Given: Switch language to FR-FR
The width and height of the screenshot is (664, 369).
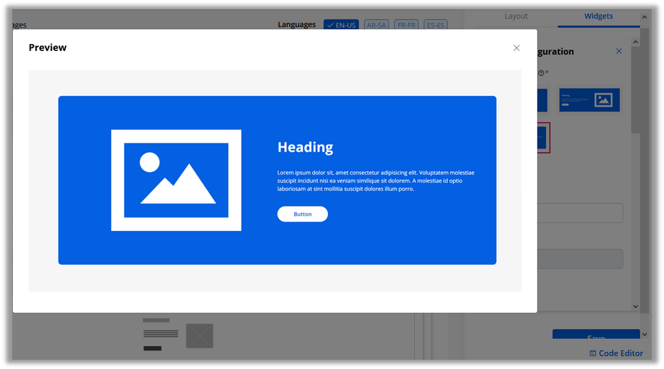Looking at the screenshot, I should tap(407, 25).
